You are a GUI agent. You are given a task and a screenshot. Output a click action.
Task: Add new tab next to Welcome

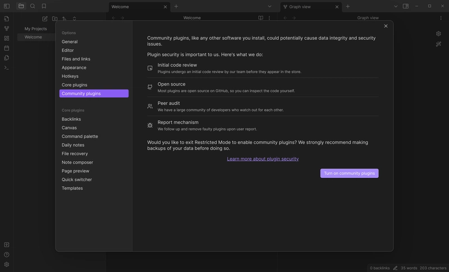coord(176,6)
